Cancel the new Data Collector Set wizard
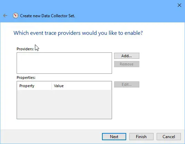Image resolution: width=185 pixels, height=144 pixels. click(169, 137)
